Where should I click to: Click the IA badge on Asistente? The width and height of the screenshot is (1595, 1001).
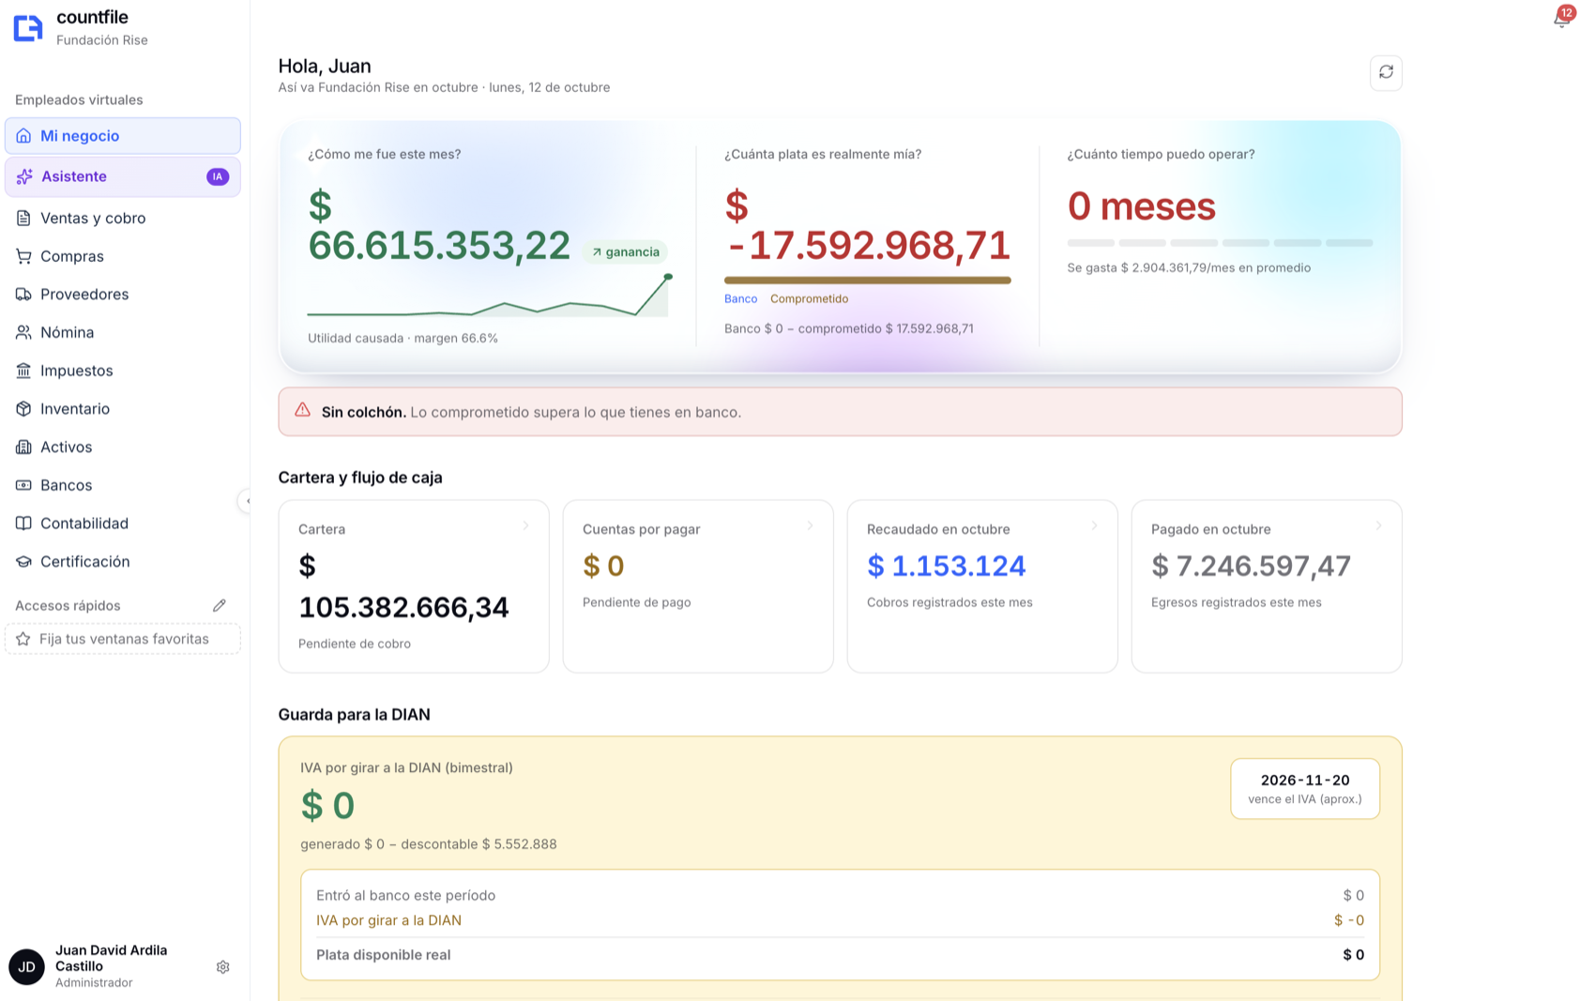tap(218, 176)
